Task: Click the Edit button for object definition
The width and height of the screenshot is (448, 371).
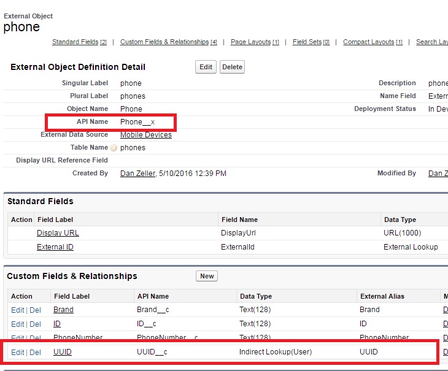Action: click(x=206, y=67)
